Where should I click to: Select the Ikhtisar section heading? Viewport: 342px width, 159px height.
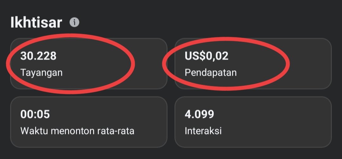click(36, 23)
